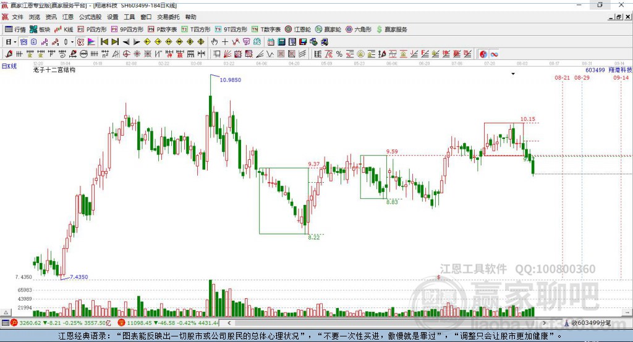Open 赢家服务 with the dollar icon
The width and height of the screenshot is (633, 342).
[391, 30]
